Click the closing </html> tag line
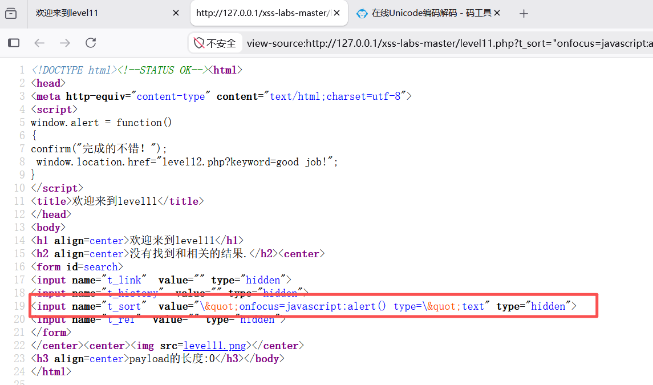The width and height of the screenshot is (653, 385). tap(51, 372)
